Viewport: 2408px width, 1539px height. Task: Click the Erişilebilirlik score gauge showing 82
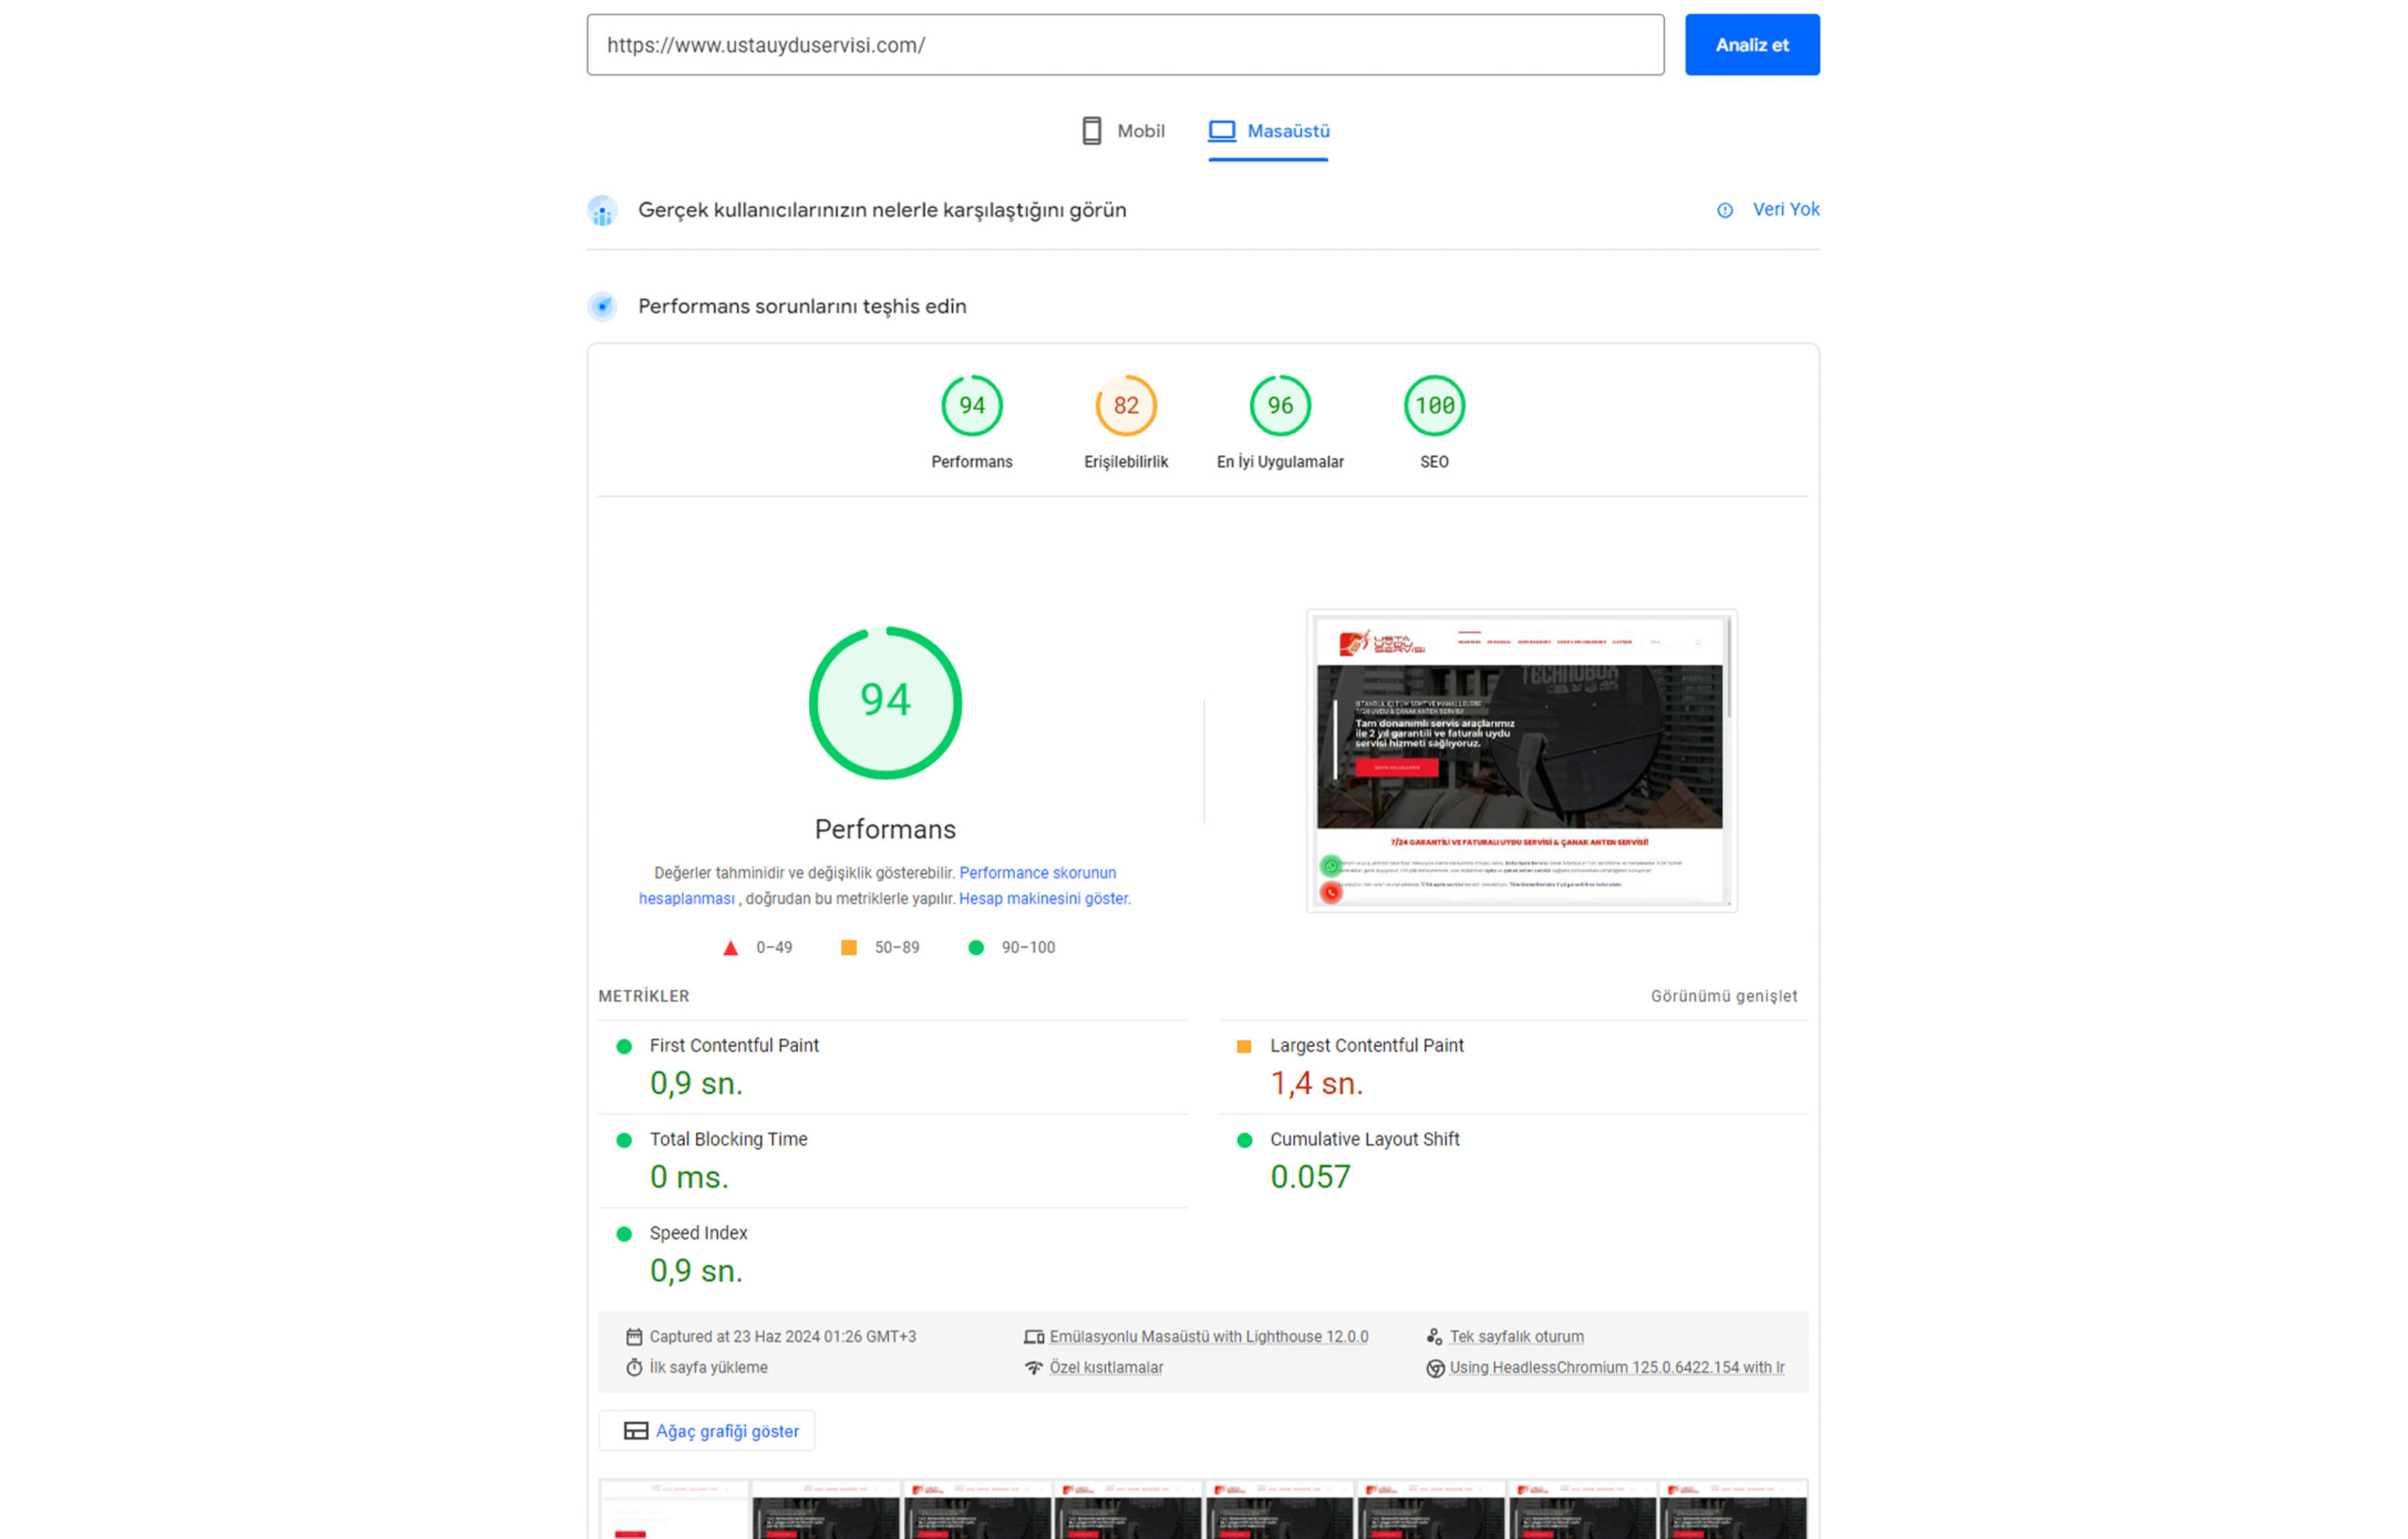pos(1125,405)
